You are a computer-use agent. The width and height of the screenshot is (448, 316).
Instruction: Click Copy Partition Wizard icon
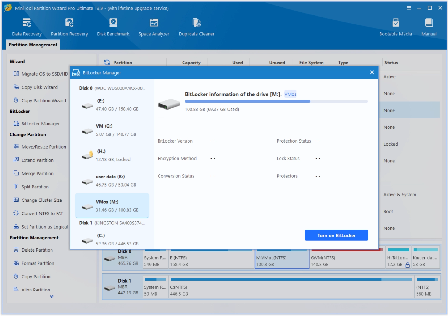[16, 100]
